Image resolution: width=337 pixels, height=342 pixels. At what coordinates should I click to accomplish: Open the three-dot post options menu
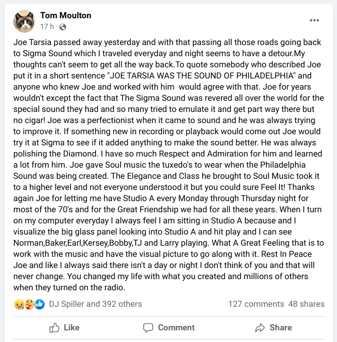click(x=314, y=20)
